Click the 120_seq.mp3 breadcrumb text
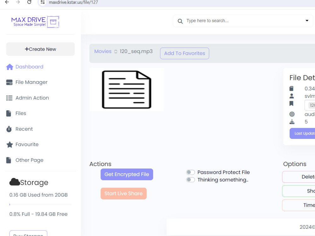 (x=136, y=51)
